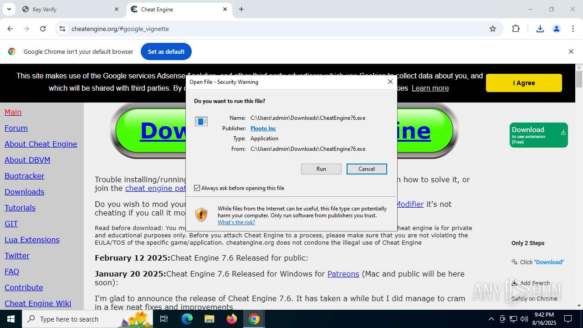
Task: Open the network icon in the tray
Action: pyautogui.click(x=513, y=319)
